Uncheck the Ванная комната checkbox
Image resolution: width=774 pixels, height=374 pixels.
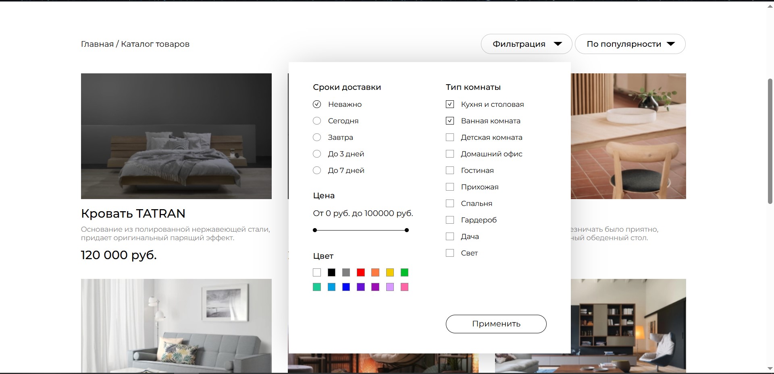point(450,121)
